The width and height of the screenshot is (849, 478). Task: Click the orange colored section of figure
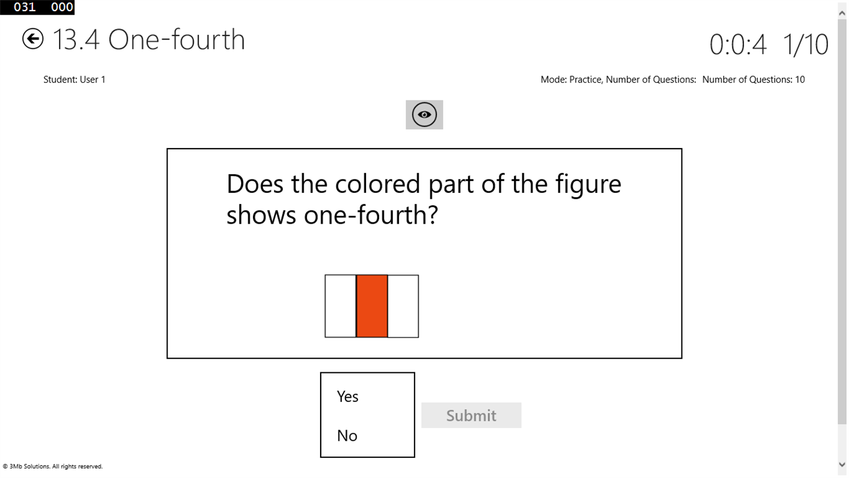point(372,306)
